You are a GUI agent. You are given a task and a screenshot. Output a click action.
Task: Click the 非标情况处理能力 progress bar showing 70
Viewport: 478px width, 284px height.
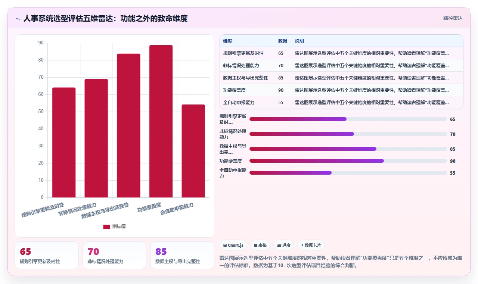coord(348,134)
